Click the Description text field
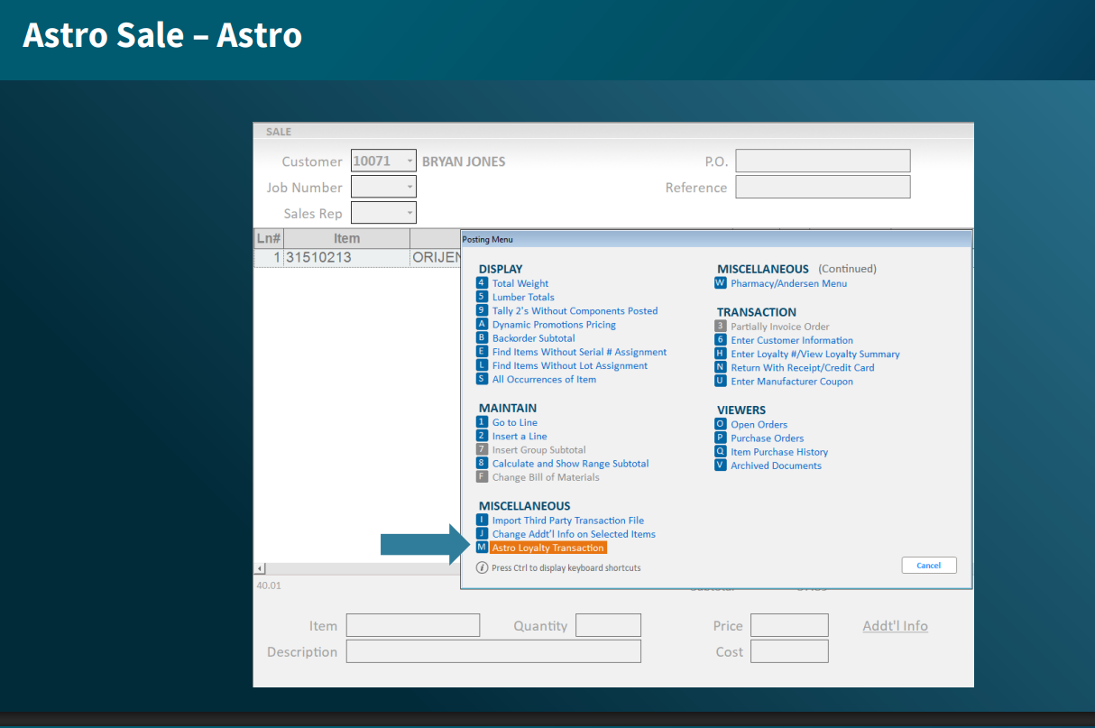This screenshot has height=728, width=1095. point(493,651)
